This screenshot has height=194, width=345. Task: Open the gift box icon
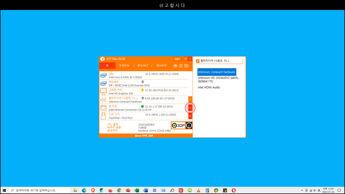[175, 66]
